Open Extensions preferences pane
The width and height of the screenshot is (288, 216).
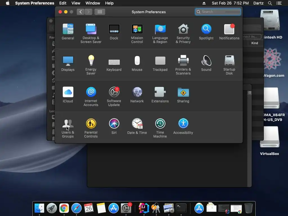click(x=160, y=95)
